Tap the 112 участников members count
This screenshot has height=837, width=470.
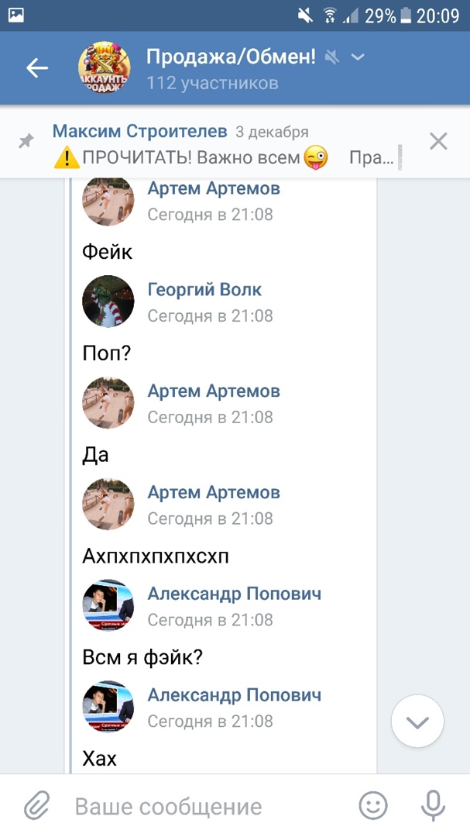tap(212, 83)
